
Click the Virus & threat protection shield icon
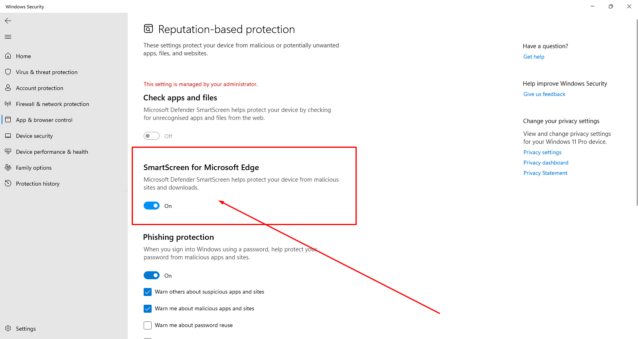(x=8, y=72)
